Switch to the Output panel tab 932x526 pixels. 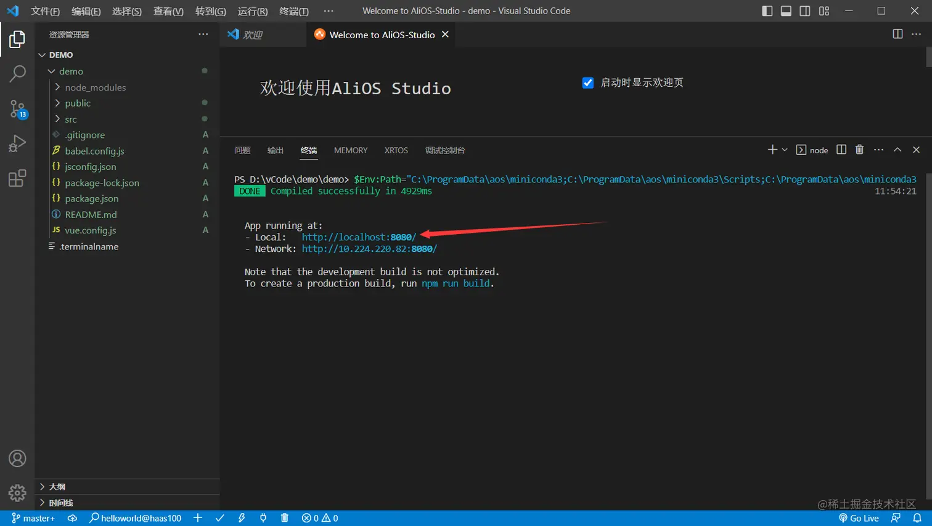[x=276, y=150]
